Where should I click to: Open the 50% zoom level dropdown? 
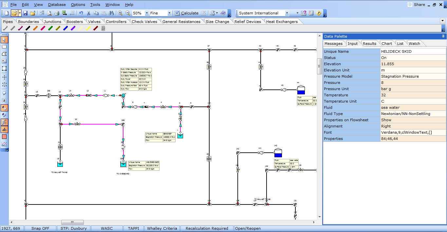[146, 13]
